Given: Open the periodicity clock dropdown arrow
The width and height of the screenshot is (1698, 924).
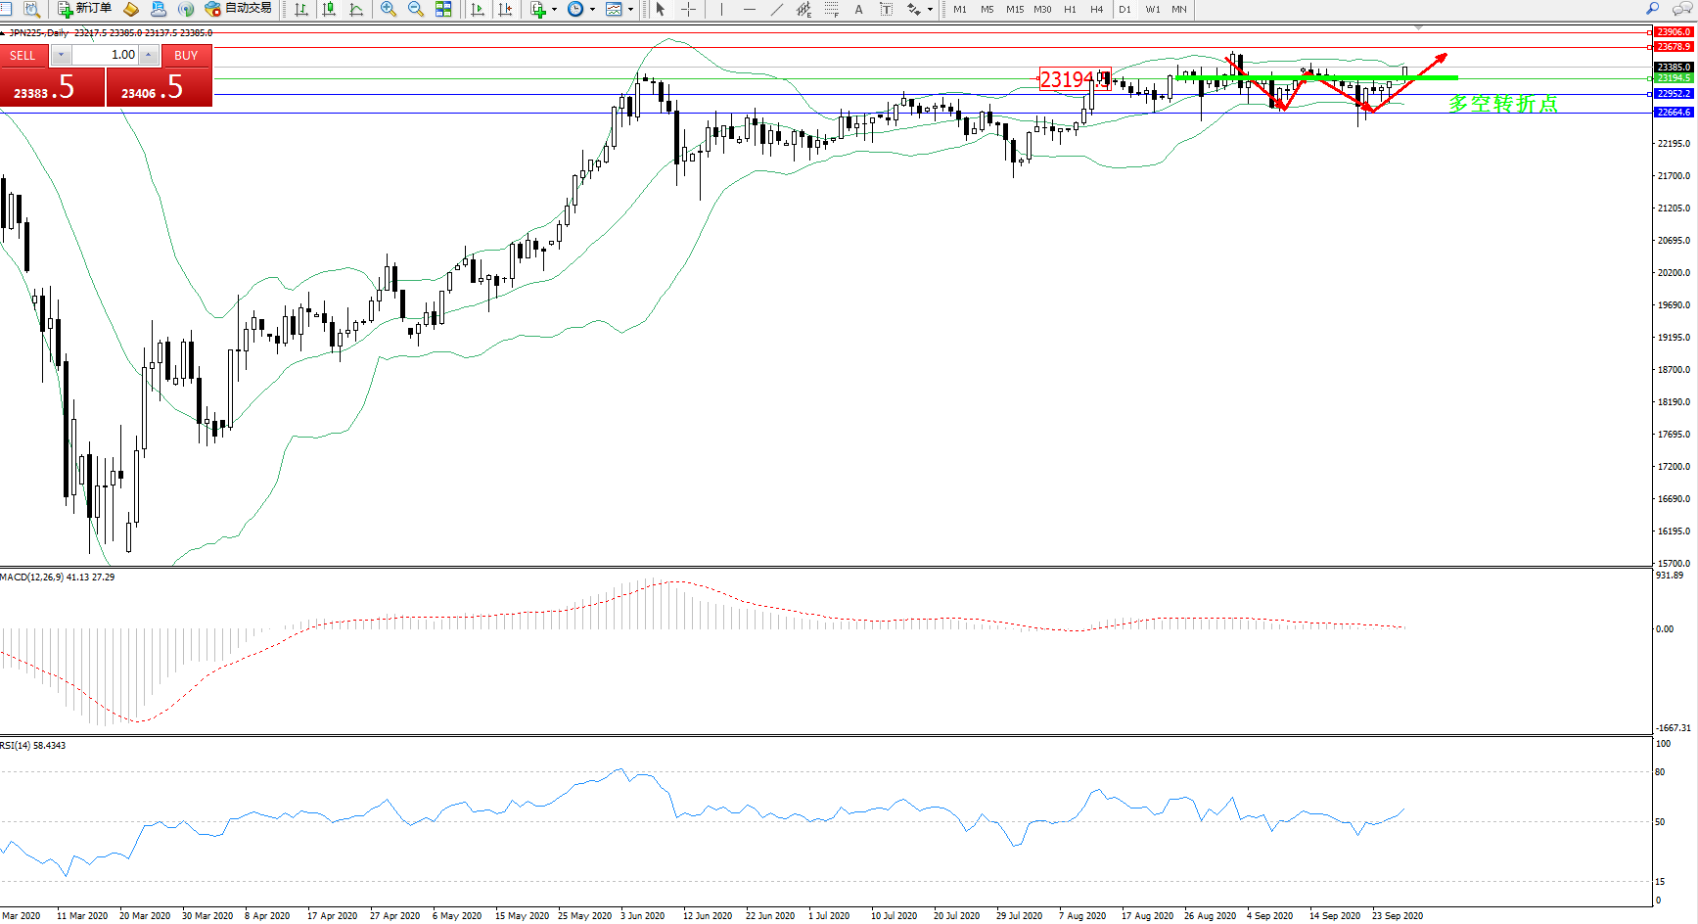Looking at the screenshot, I should point(592,9).
